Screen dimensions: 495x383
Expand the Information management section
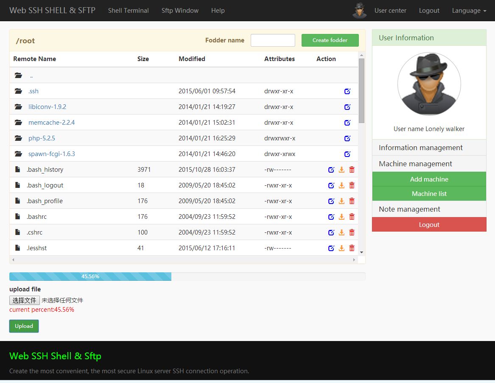420,148
